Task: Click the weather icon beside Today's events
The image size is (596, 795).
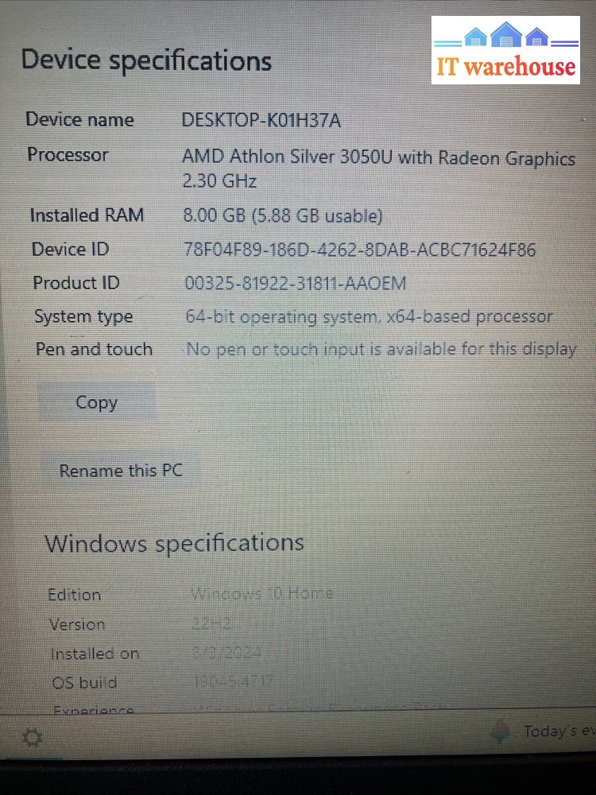Action: (x=501, y=731)
